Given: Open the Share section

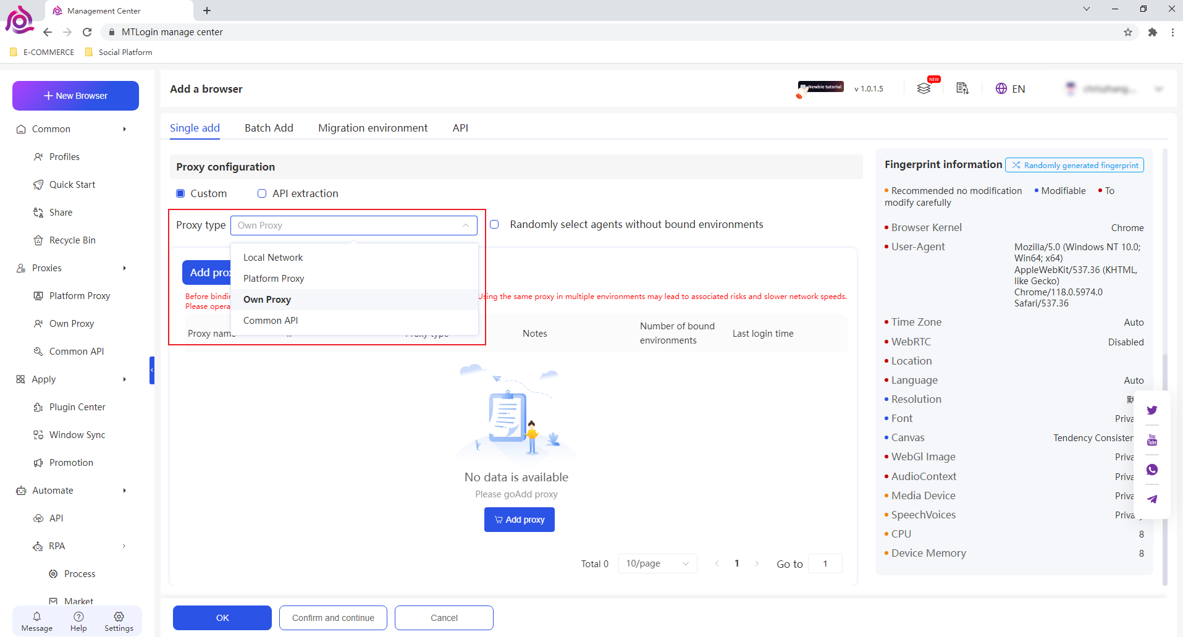Looking at the screenshot, I should (61, 213).
